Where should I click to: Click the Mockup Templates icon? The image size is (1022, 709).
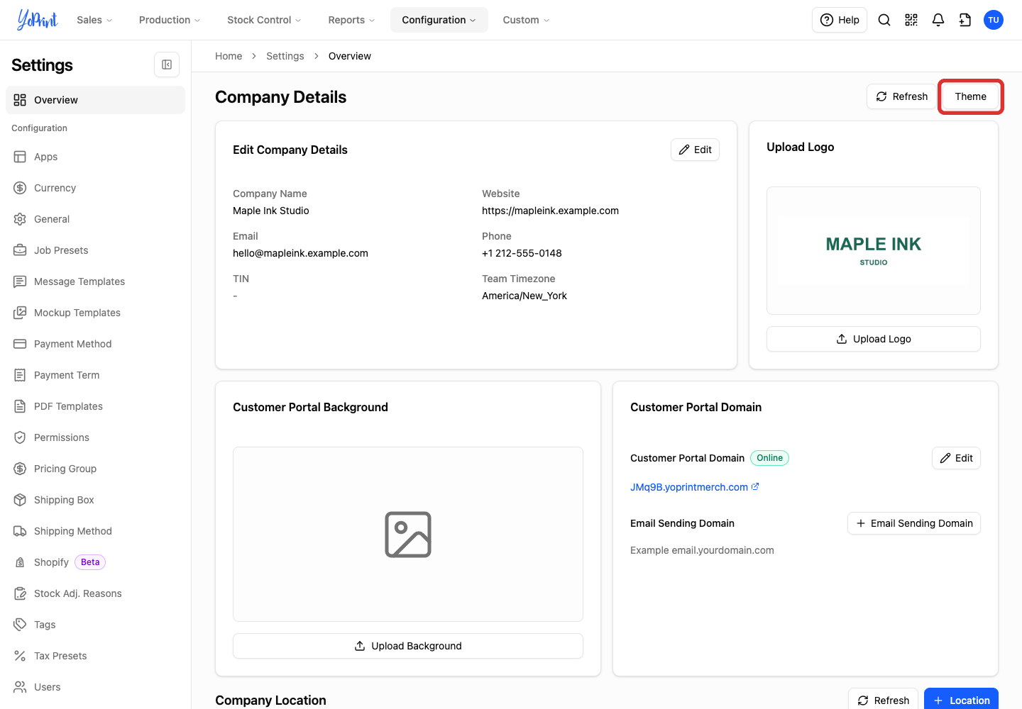click(20, 313)
